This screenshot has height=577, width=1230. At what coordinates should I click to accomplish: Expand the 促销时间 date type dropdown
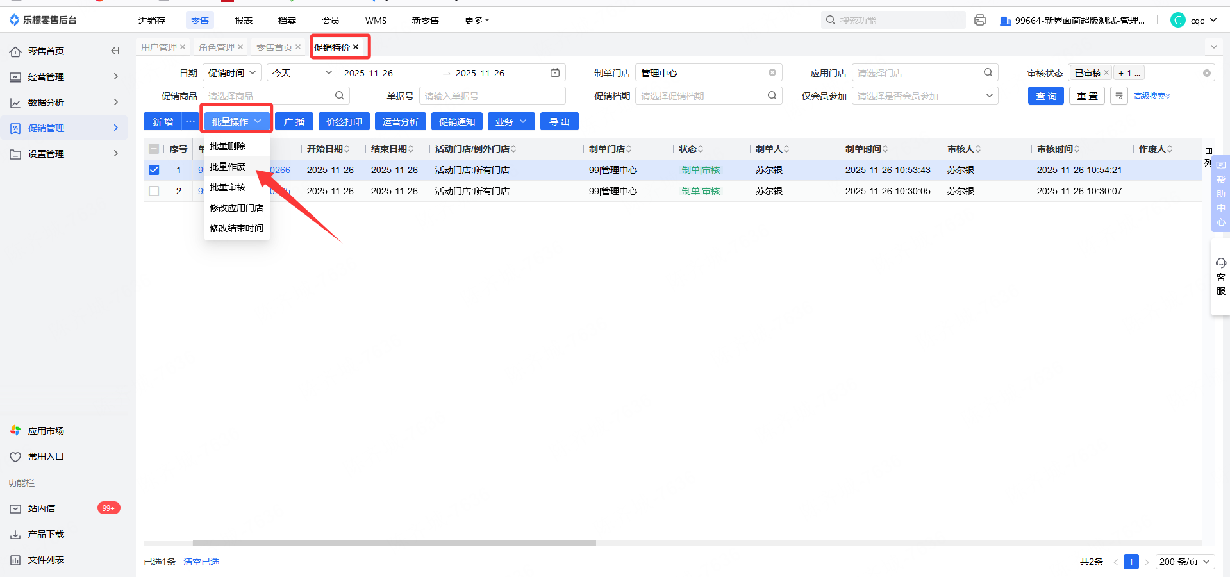231,73
